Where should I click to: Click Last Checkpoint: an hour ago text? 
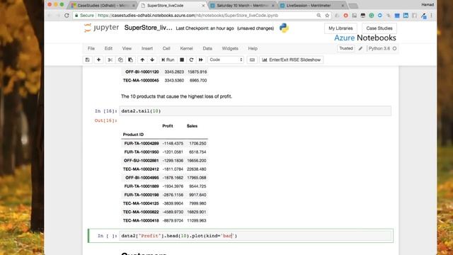pos(205,28)
